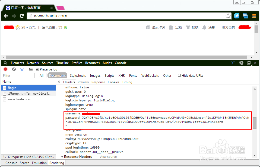Open the Response detail tab
Image resolution: width=260 pixels, height=167 pixels.
click(98, 82)
